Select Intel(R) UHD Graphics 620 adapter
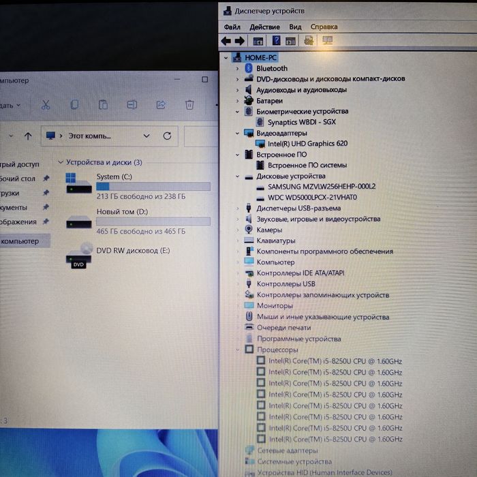The width and height of the screenshot is (477, 477). coord(307,144)
